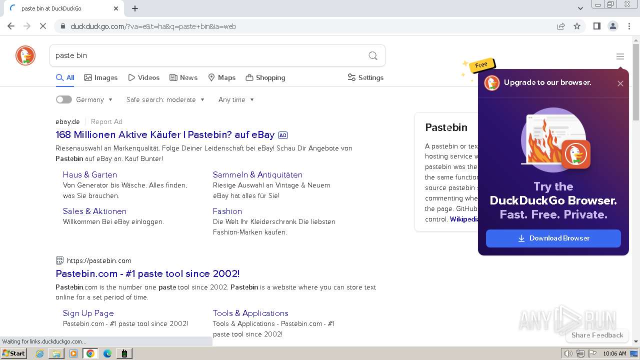
Task: Click the https://pastebin.com URL text
Action: 99,260
